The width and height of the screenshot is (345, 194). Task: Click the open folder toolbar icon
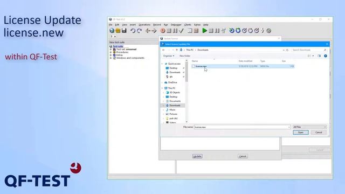tap(118, 31)
